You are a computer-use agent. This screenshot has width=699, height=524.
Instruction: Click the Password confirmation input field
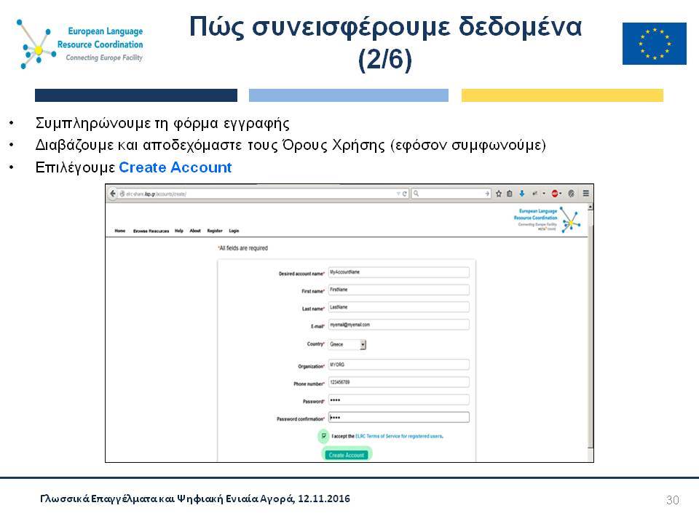point(398,418)
